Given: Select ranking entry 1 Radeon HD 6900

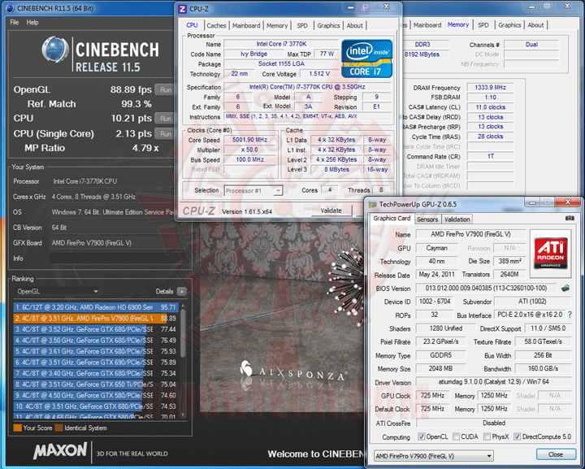Looking at the screenshot, I should point(96,307).
